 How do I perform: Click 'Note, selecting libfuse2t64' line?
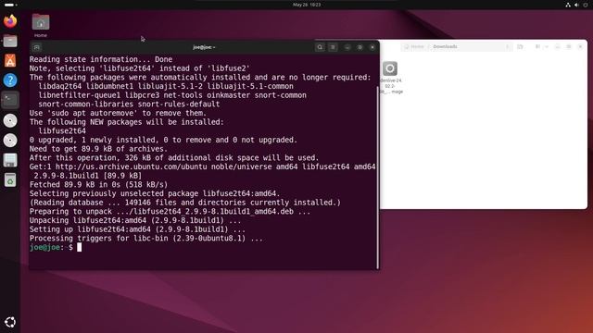click(140, 68)
